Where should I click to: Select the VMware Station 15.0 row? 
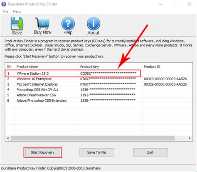[99, 74]
